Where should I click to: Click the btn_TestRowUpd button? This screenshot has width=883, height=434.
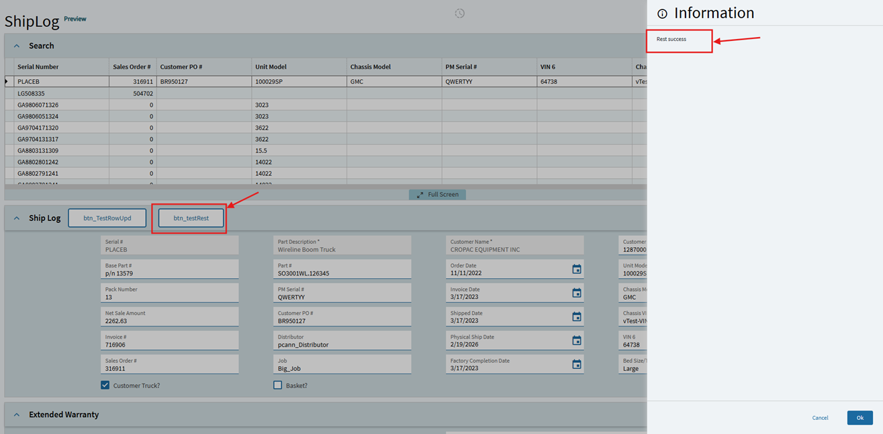pos(107,218)
